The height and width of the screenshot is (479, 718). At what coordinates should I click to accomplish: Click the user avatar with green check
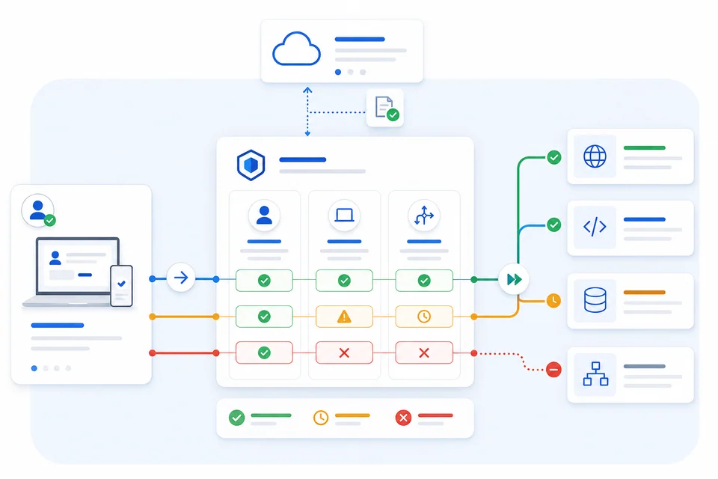(38, 211)
